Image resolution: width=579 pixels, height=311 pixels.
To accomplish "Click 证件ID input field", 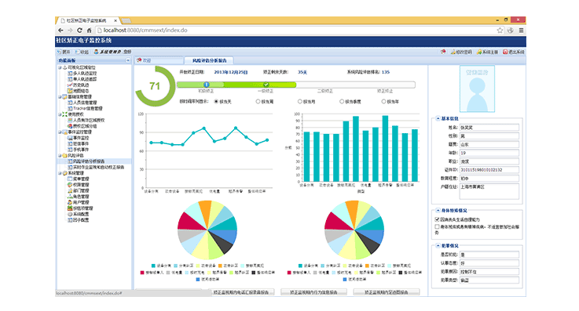I will click(489, 170).
